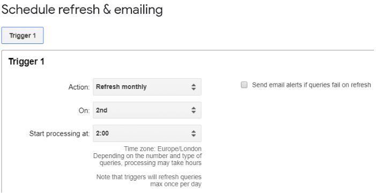Image resolution: width=376 pixels, height=194 pixels.
Task: Click the note about triggers refreshing once per day
Action: click(149, 181)
